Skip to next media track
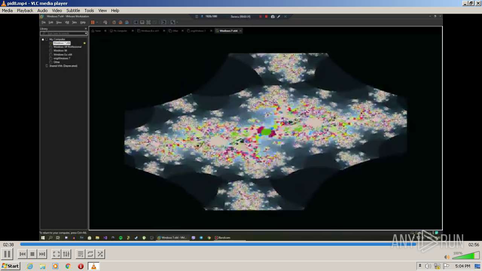This screenshot has height=271, width=482. point(42,254)
